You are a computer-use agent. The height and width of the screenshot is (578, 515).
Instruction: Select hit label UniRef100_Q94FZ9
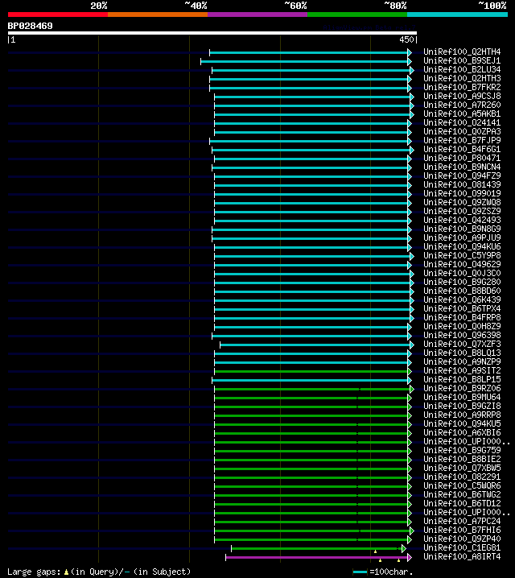click(462, 175)
